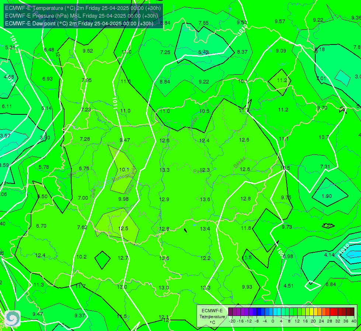Click the 5.78 temperature value
The width and height of the screenshot is (361, 331).
[44, 167]
